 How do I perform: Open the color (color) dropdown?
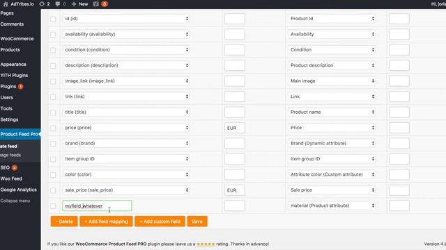[x=126, y=174]
